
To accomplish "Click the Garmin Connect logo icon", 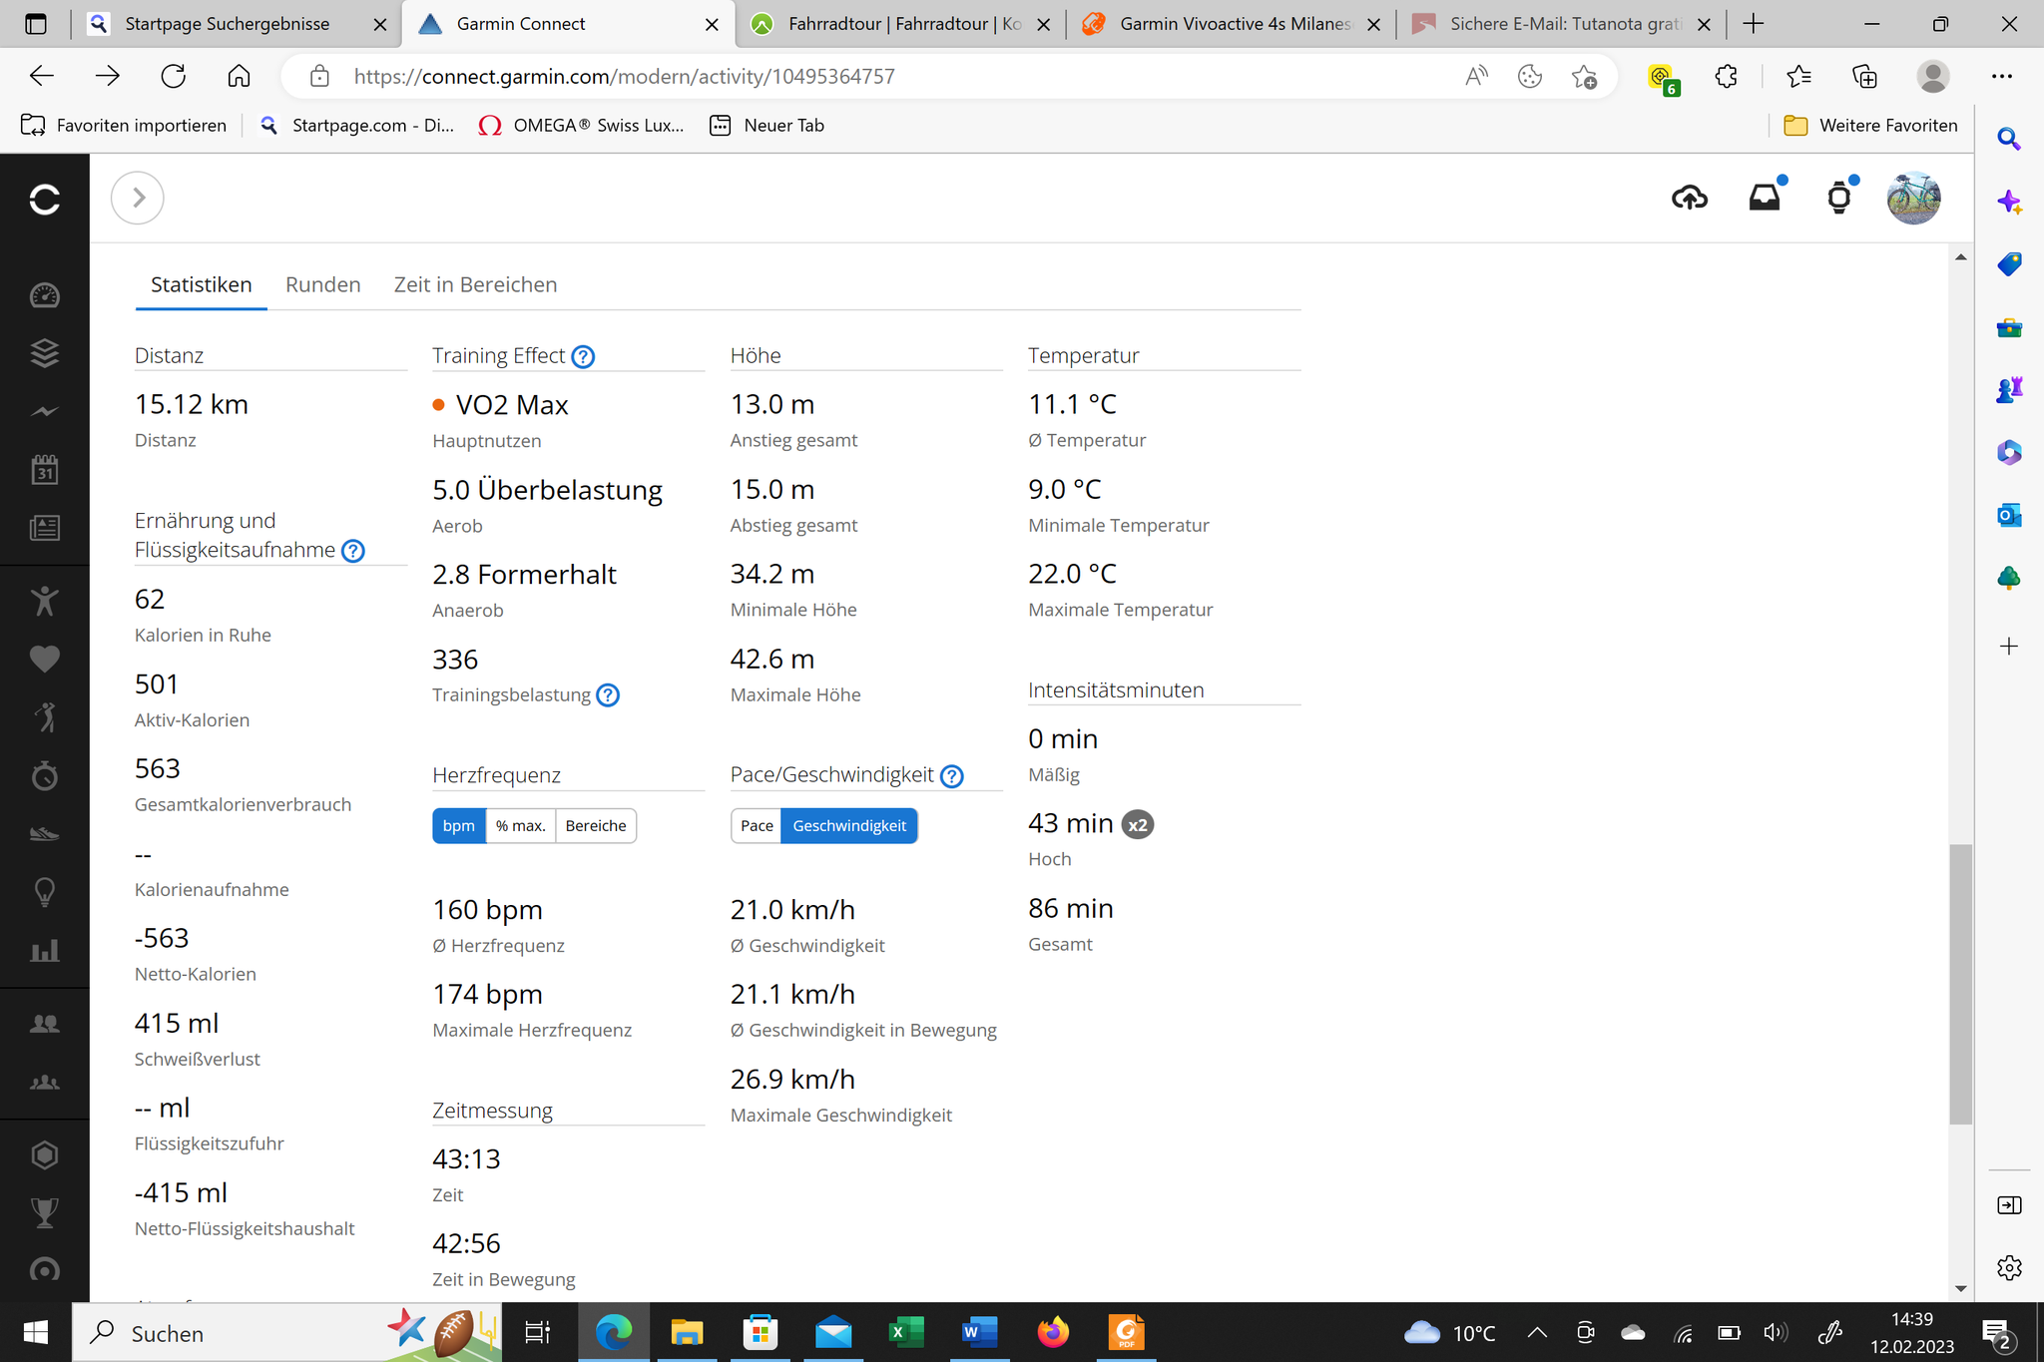I will 45,199.
